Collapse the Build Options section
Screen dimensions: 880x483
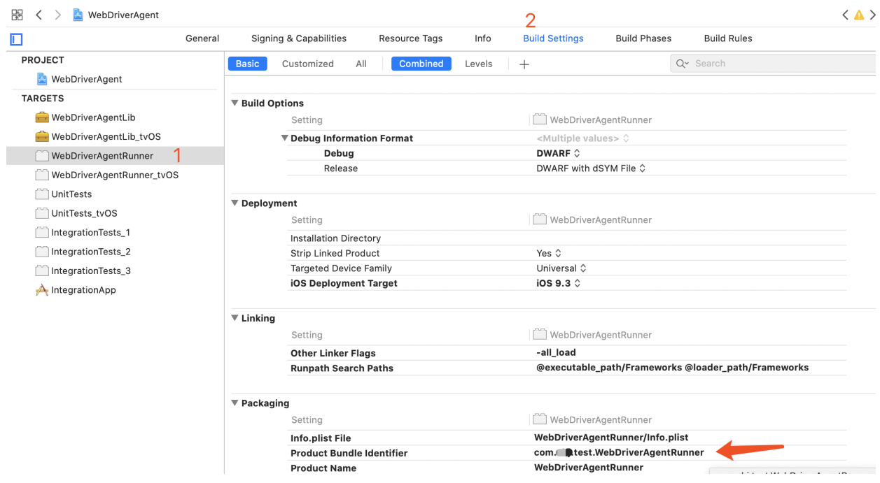pos(235,103)
